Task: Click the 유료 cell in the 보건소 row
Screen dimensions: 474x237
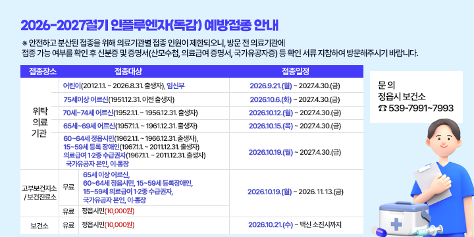Action: [x=68, y=225]
